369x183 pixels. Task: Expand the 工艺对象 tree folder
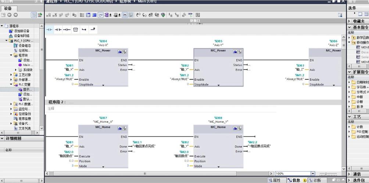[x=11, y=75]
